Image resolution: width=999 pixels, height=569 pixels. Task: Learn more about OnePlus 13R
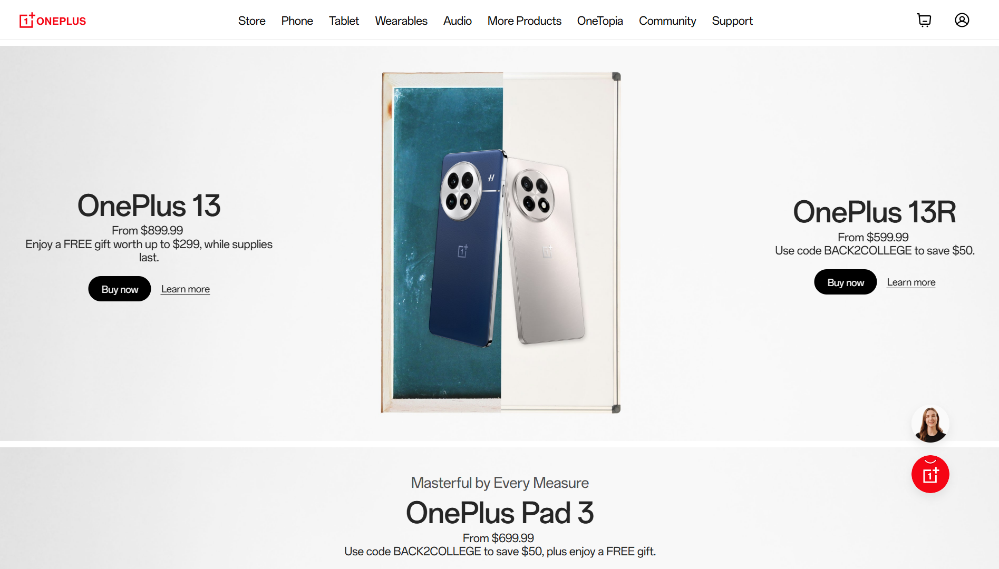(911, 282)
